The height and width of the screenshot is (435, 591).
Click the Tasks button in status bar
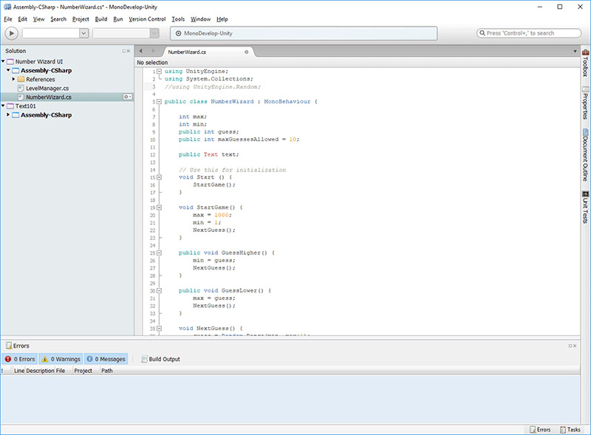(x=570, y=429)
